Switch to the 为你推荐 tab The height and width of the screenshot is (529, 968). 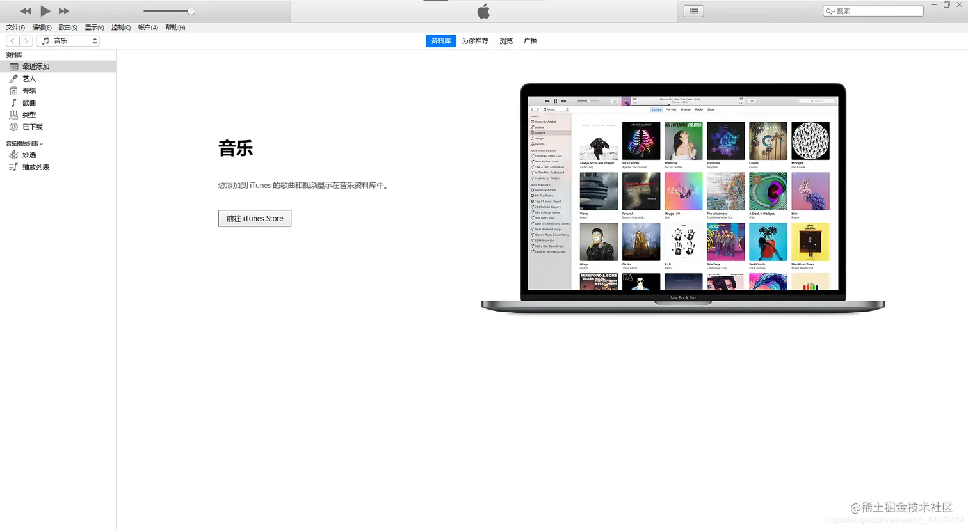pos(474,40)
